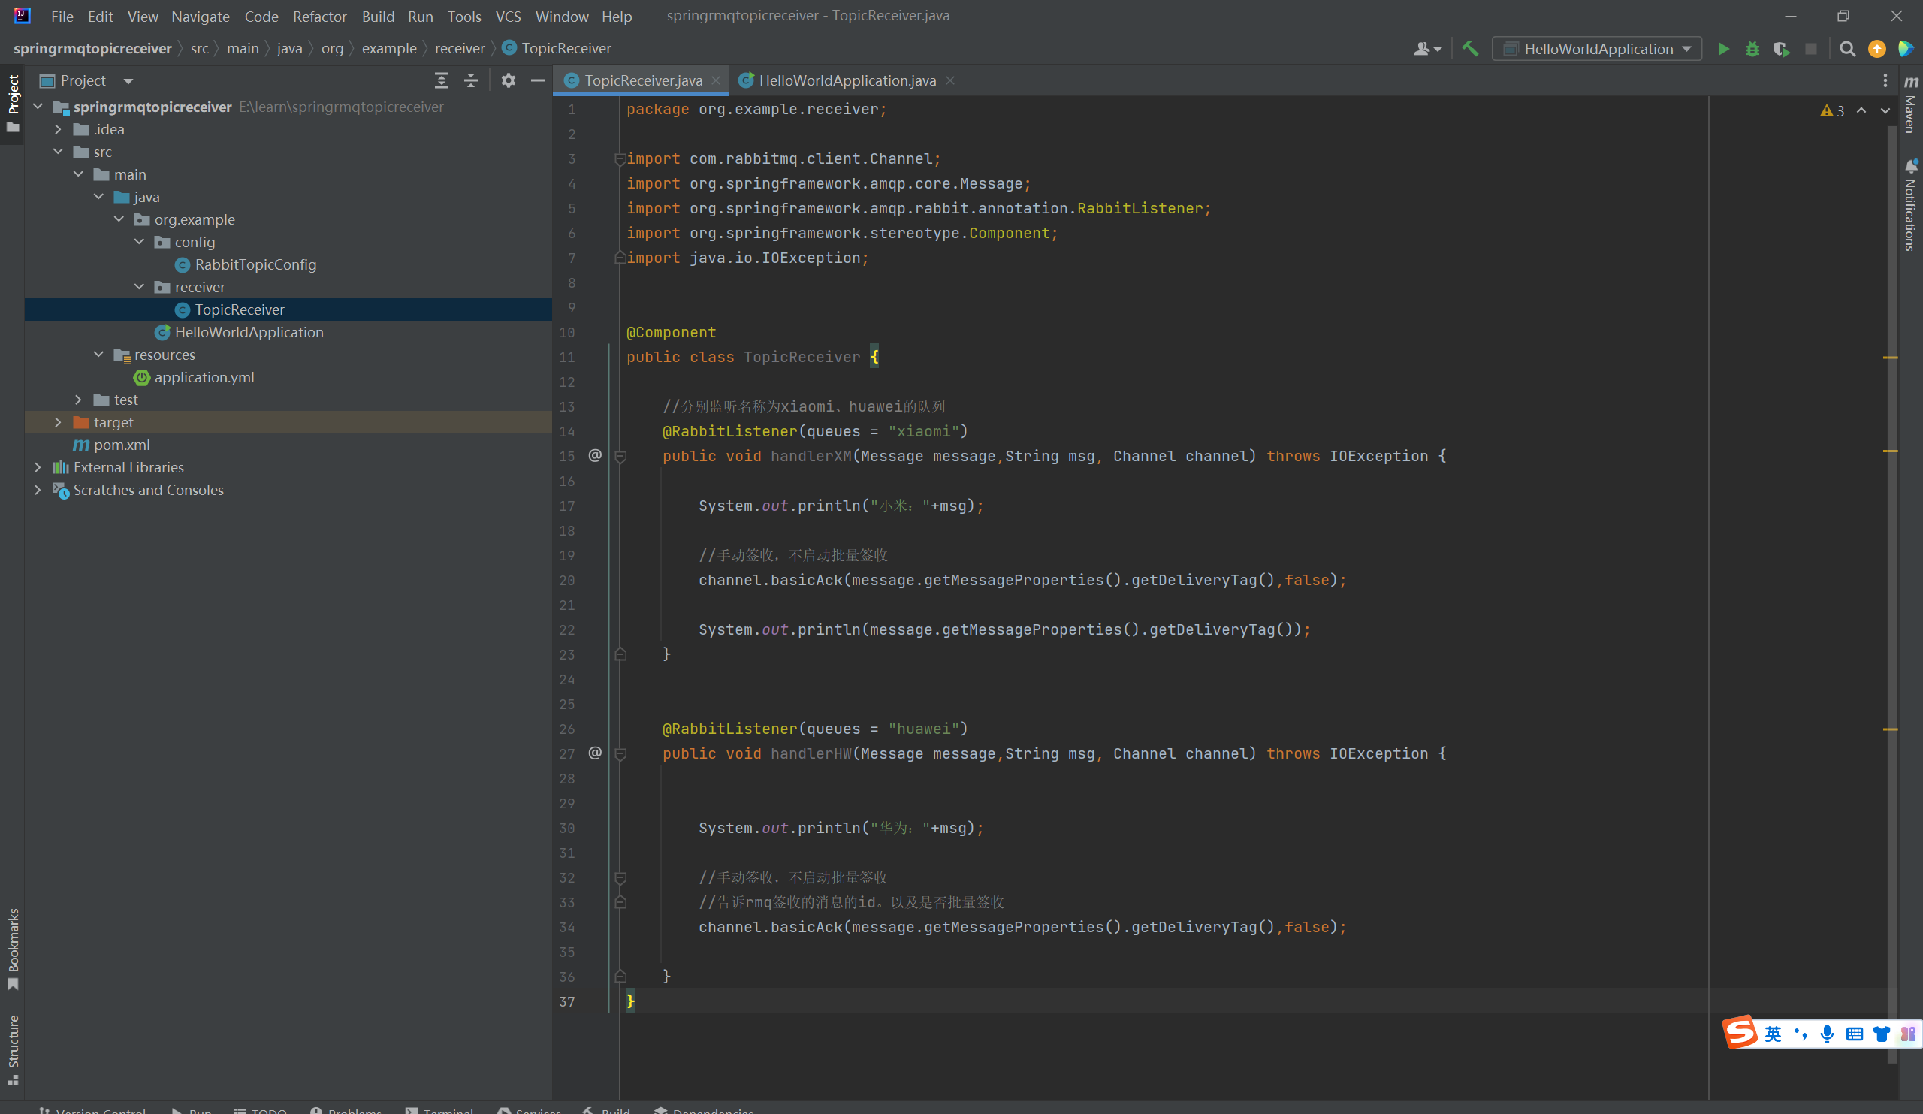Switch to HelloWorldApplication.java tab
This screenshot has width=1923, height=1114.
847,80
